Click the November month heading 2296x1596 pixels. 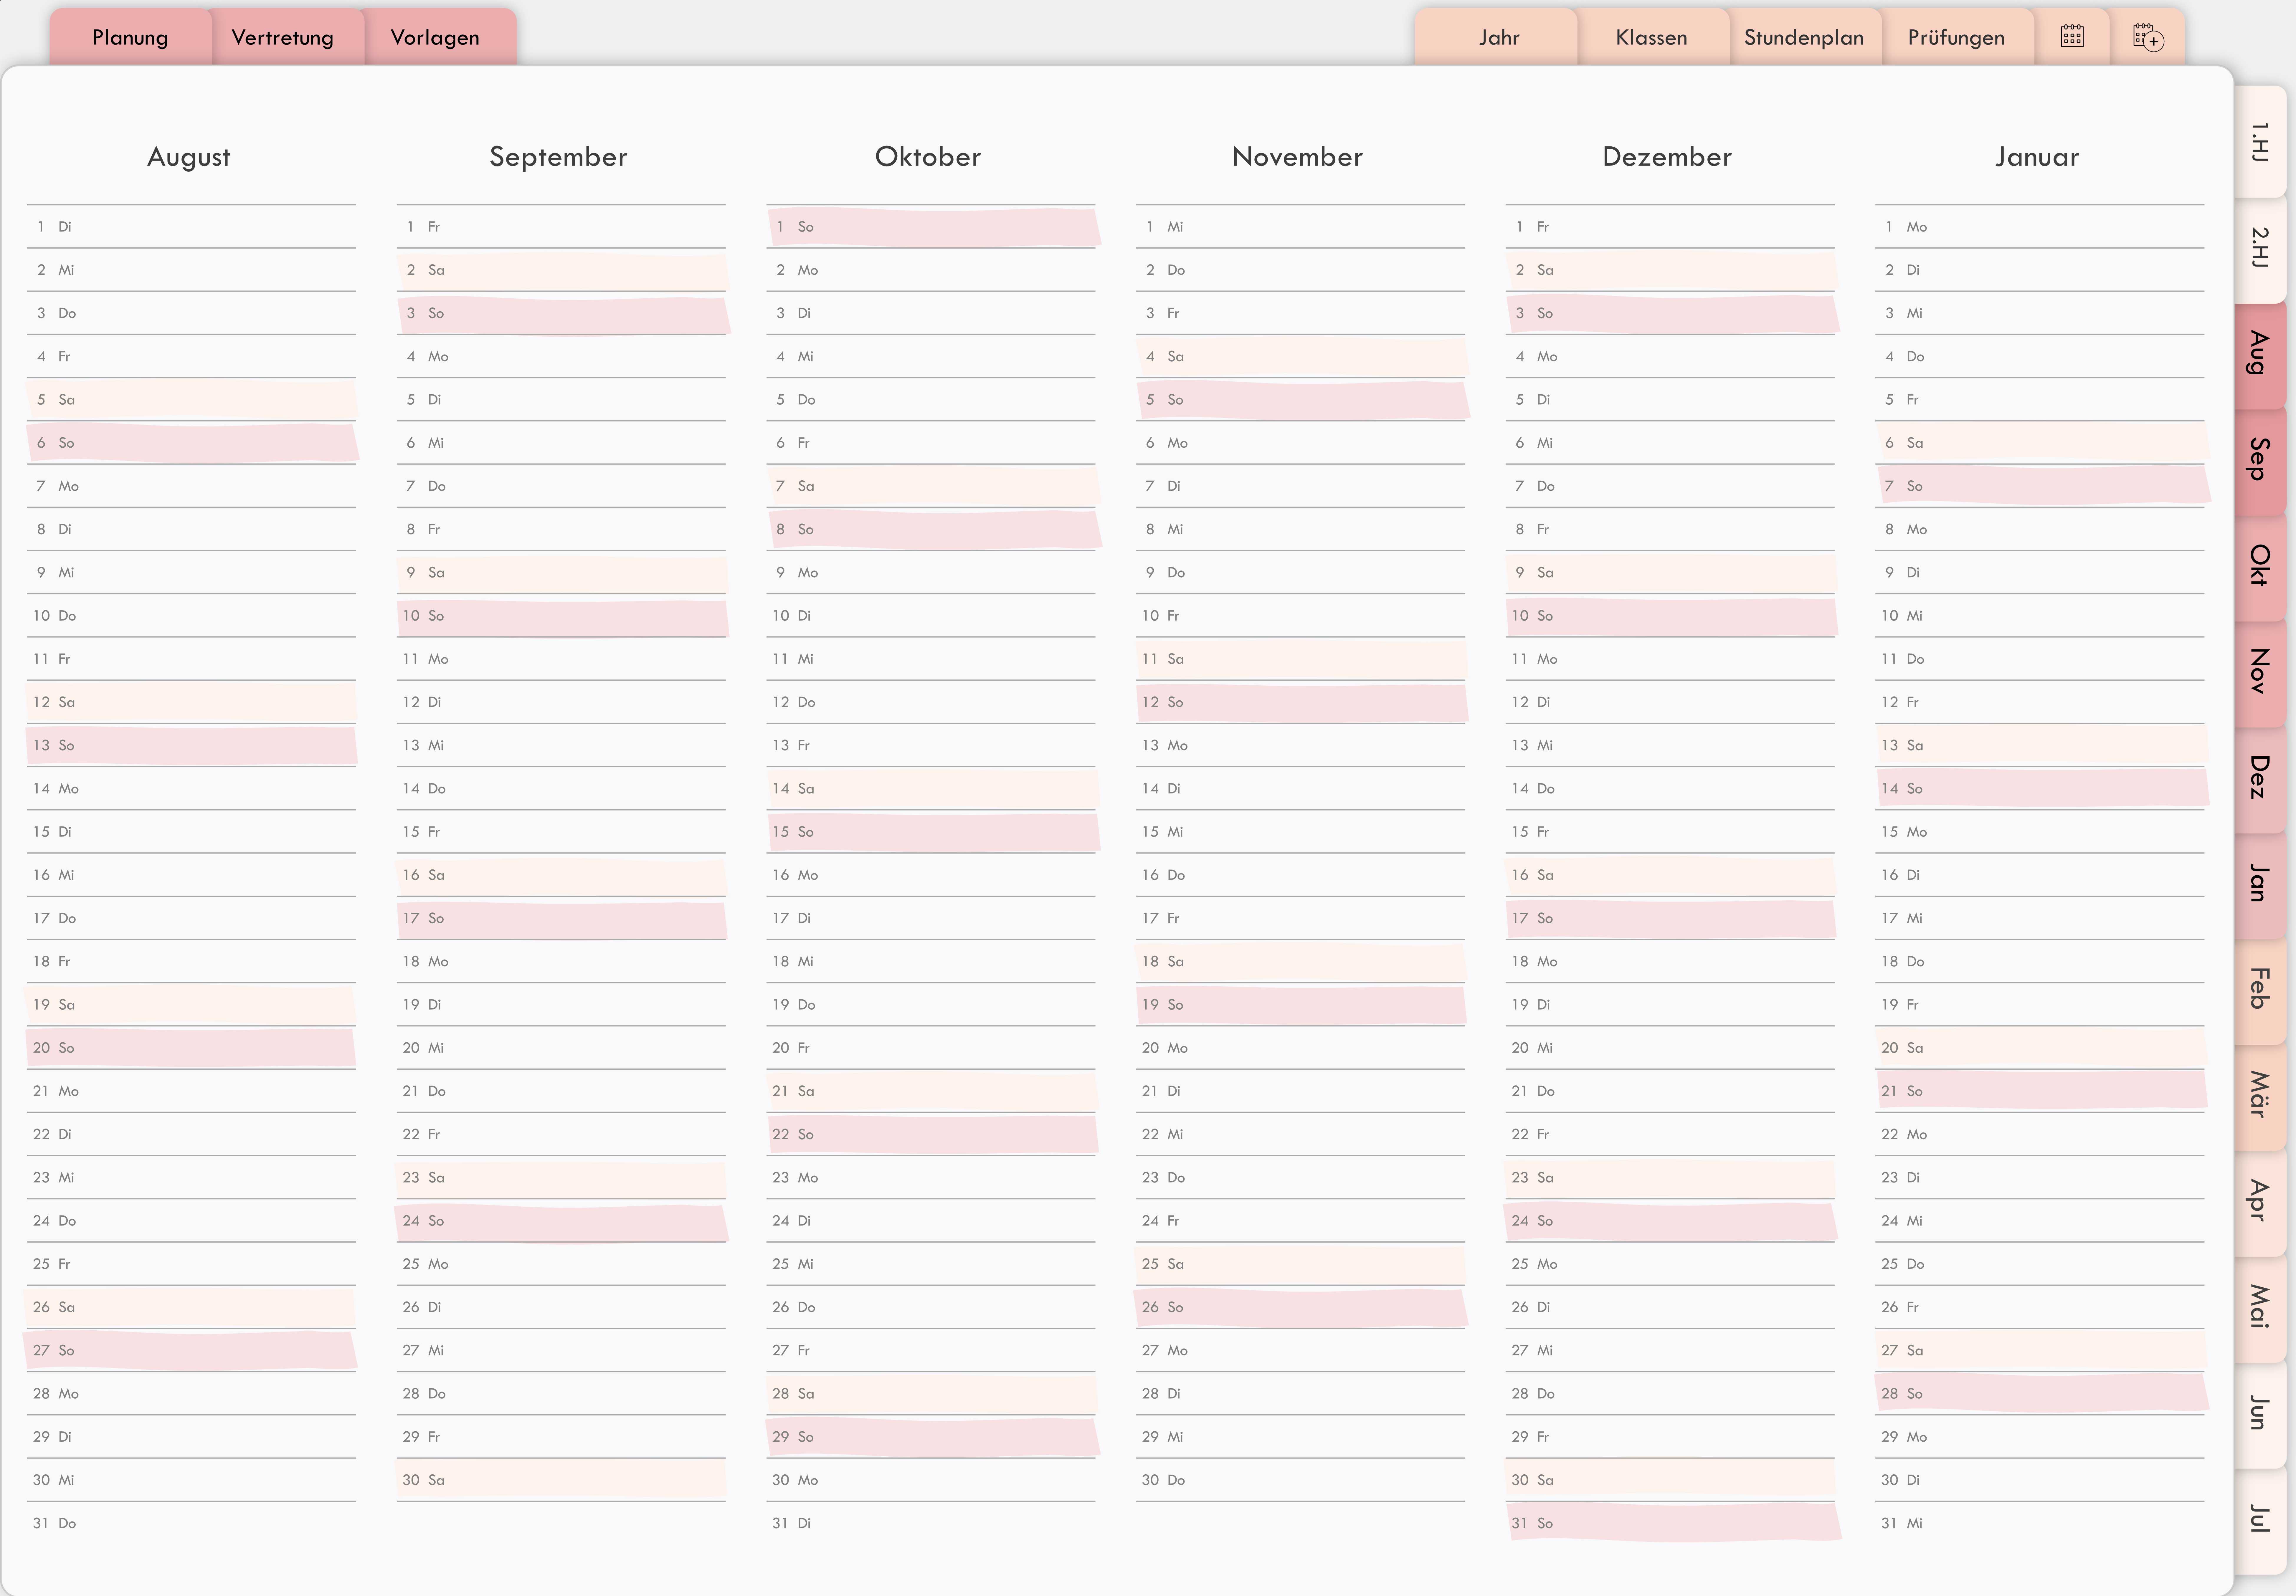1297,157
